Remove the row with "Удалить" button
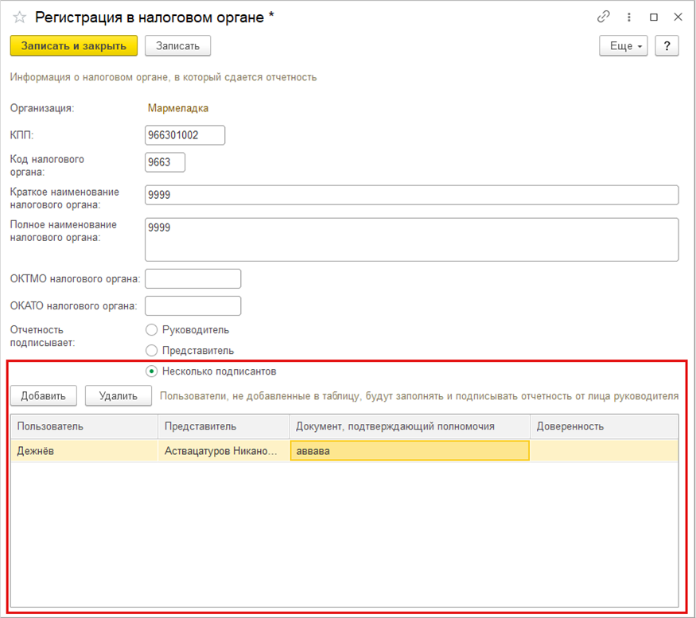The image size is (696, 618). [118, 395]
